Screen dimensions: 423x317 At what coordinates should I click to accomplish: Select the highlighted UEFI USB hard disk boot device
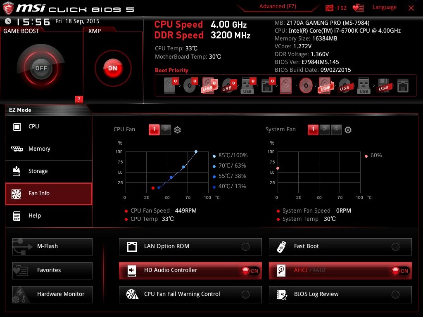(209, 85)
